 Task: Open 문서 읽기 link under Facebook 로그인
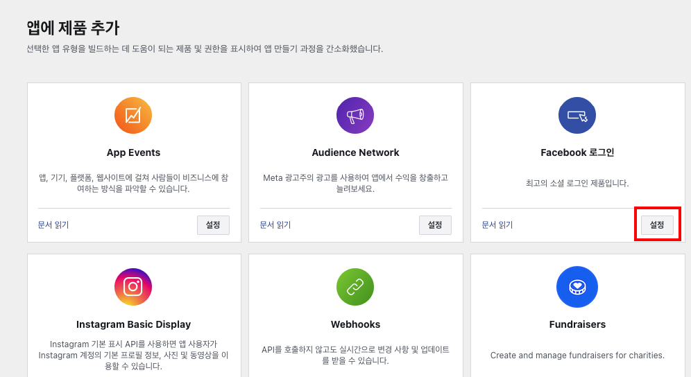click(x=497, y=225)
